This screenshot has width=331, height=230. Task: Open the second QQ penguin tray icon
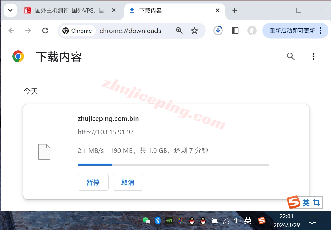click(x=203, y=221)
